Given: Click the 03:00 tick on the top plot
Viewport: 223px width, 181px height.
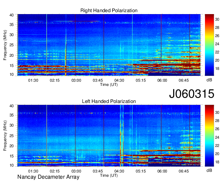Looking at the screenshot, I should coord(76,80).
